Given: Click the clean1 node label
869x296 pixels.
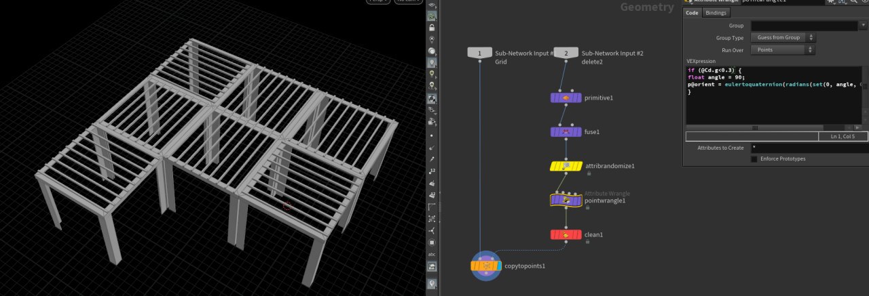Looking at the screenshot, I should click(x=594, y=235).
